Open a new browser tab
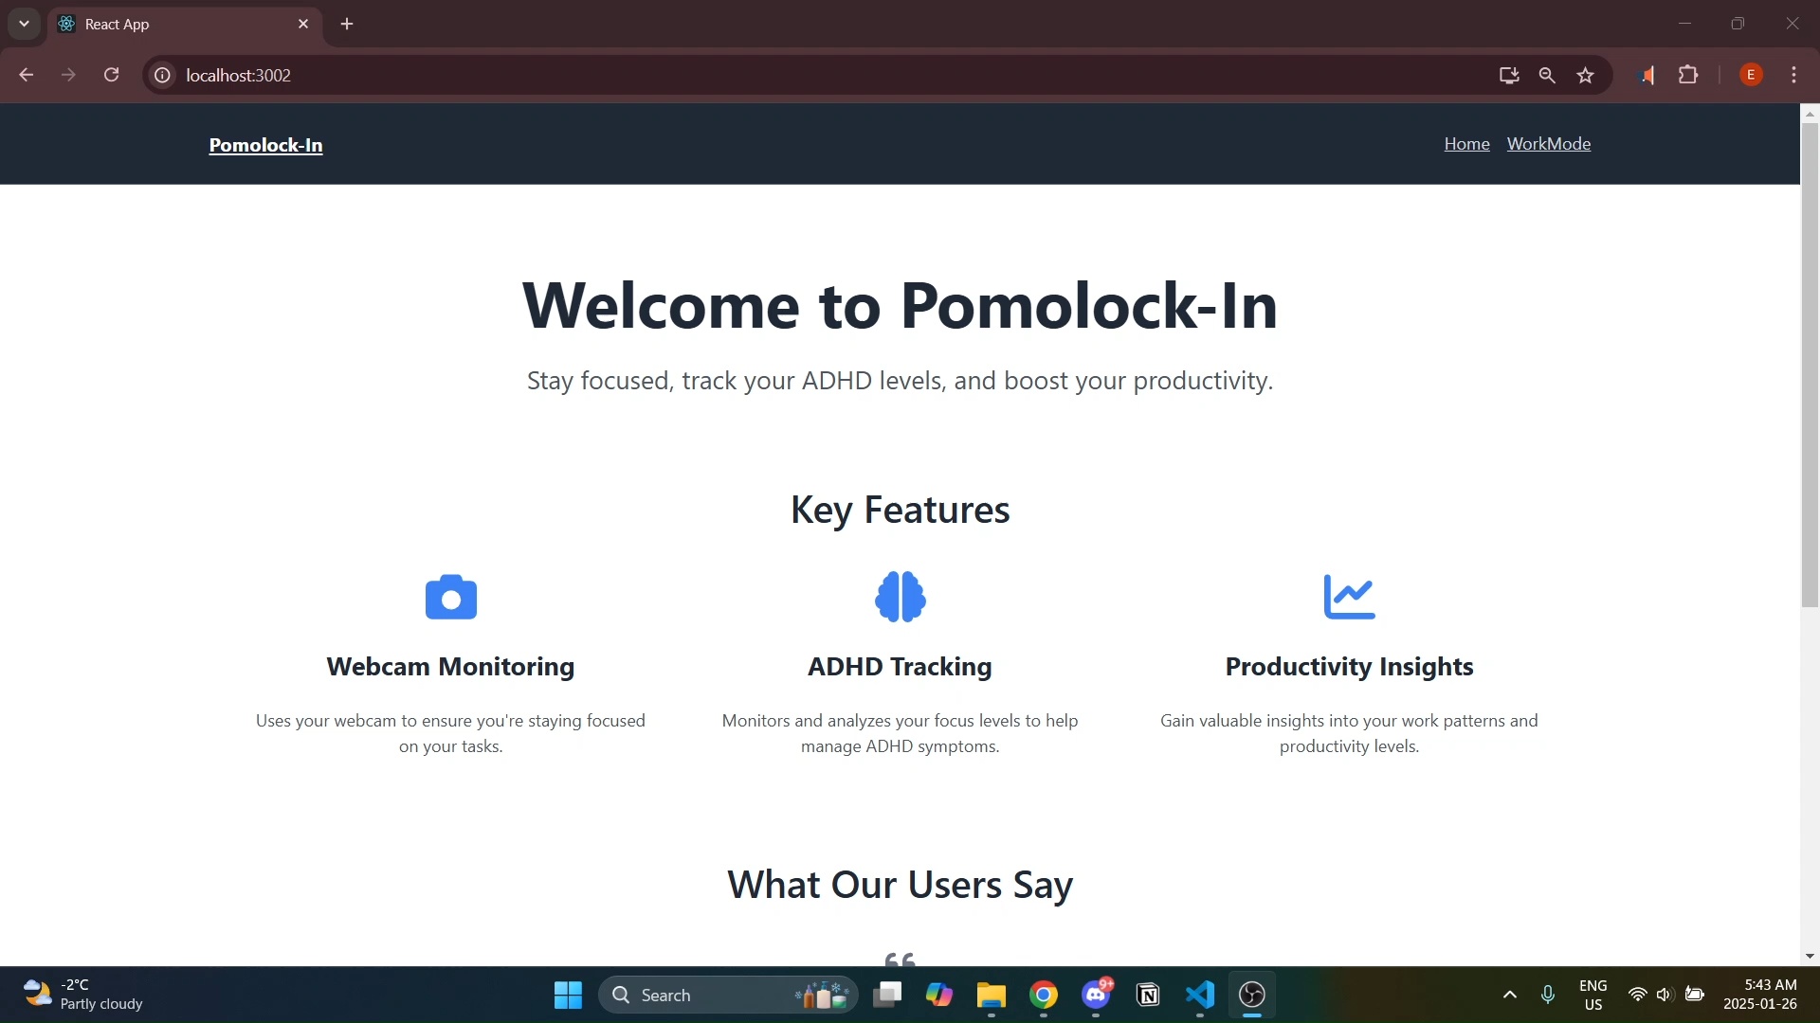This screenshot has height=1023, width=1820. (347, 24)
